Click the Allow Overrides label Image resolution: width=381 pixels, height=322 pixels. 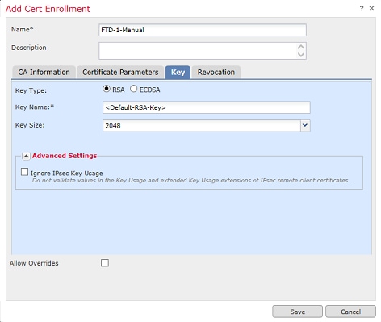(x=34, y=263)
